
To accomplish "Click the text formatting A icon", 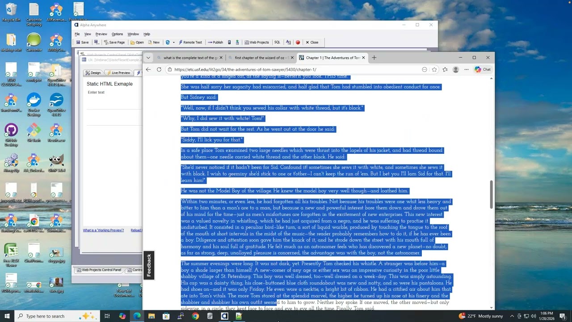I will click(x=288, y=42).
